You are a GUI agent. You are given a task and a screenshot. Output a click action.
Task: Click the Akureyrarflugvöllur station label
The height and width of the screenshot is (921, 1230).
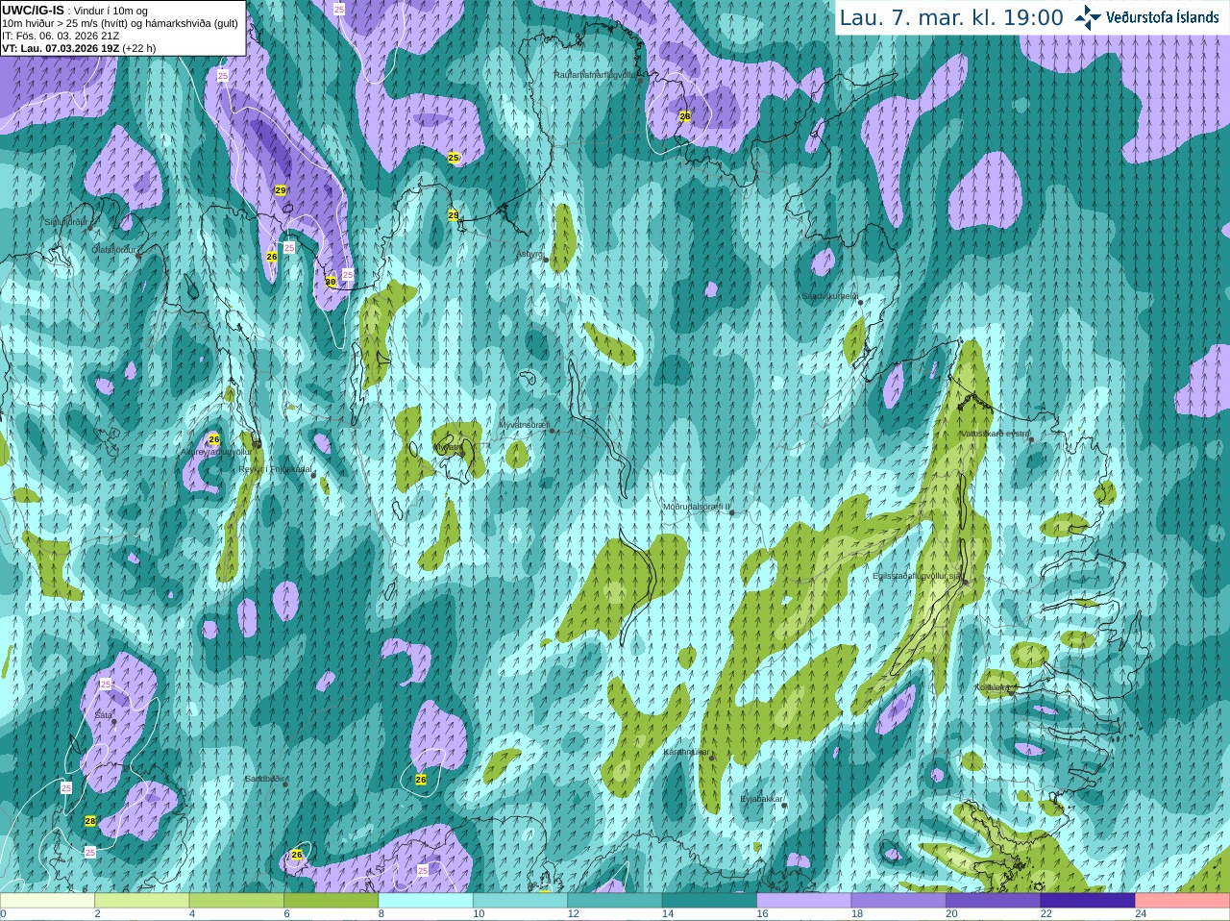click(x=216, y=451)
